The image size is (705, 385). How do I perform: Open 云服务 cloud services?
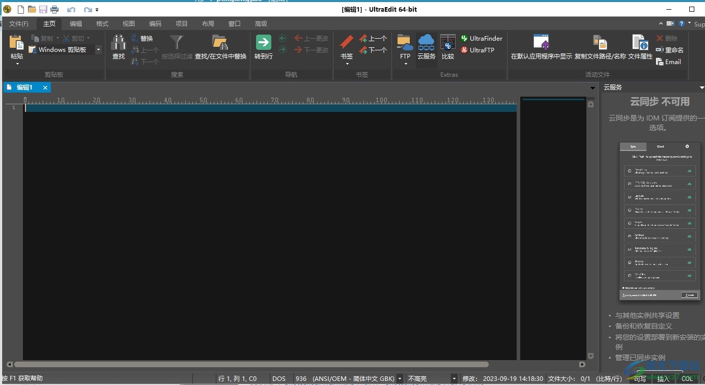[x=427, y=47]
